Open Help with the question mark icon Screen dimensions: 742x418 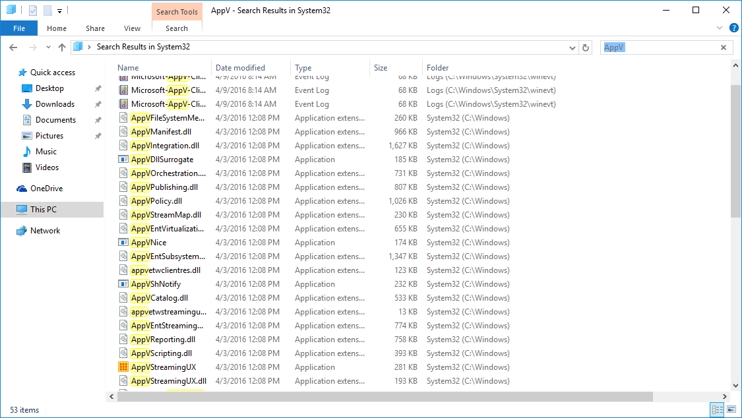click(734, 28)
